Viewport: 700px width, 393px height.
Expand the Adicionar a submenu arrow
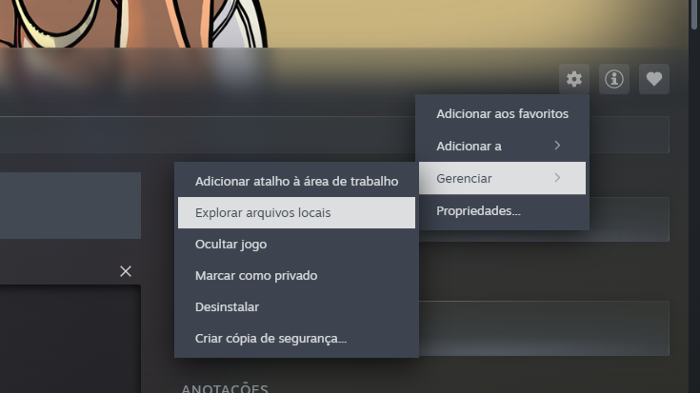(x=557, y=146)
